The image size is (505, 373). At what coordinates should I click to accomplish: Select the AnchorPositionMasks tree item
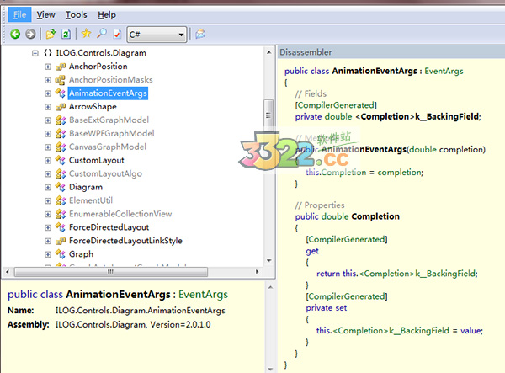tap(111, 80)
